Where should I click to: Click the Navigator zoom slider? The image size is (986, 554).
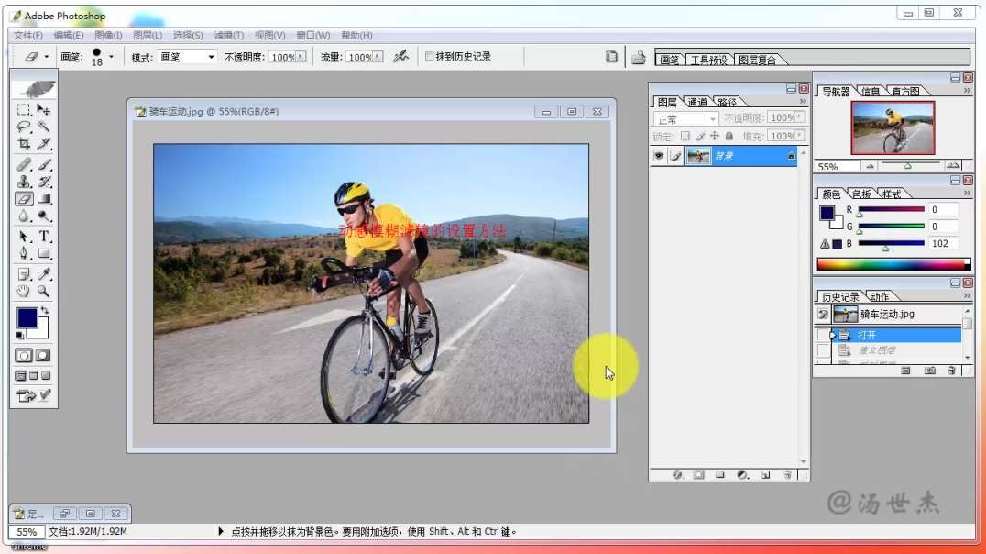click(908, 166)
